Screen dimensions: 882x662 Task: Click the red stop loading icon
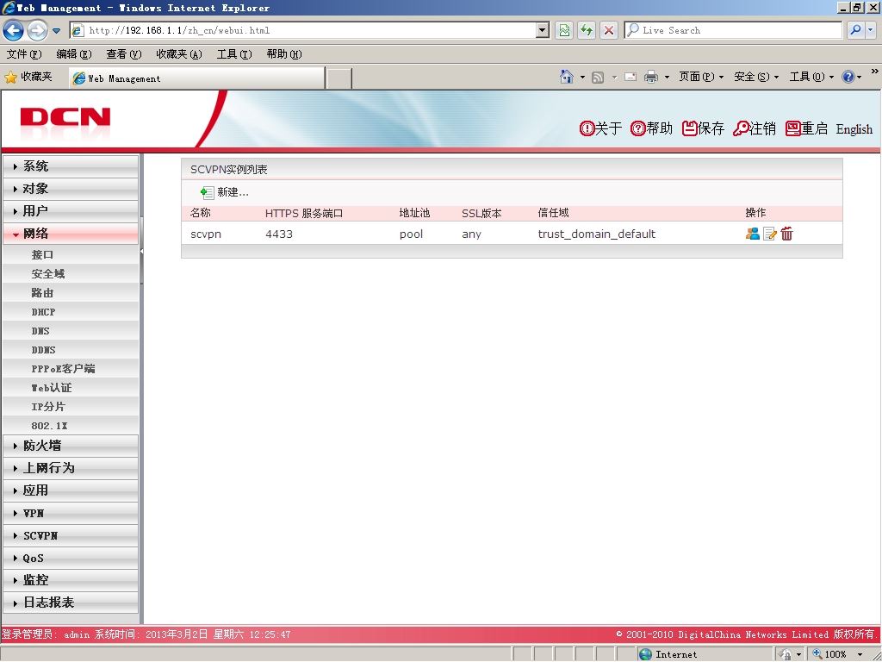pyautogui.click(x=609, y=30)
